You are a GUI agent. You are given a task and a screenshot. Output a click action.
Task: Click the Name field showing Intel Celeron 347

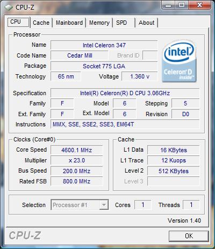coord(104,45)
